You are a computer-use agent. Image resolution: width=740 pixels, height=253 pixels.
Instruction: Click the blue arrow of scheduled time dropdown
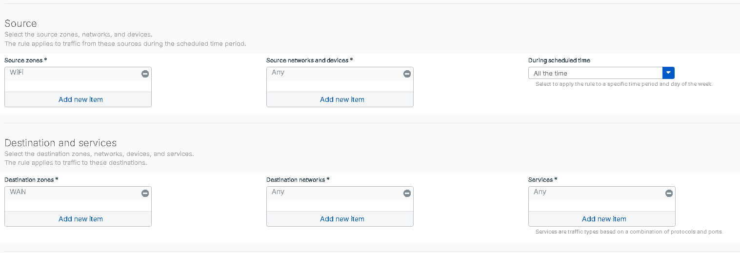668,73
